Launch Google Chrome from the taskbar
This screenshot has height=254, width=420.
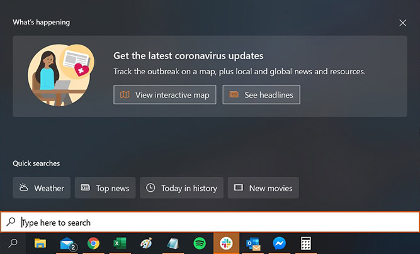click(x=93, y=243)
